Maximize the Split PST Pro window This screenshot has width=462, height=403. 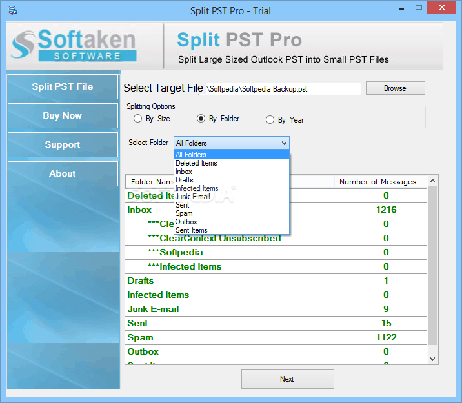(x=419, y=8)
